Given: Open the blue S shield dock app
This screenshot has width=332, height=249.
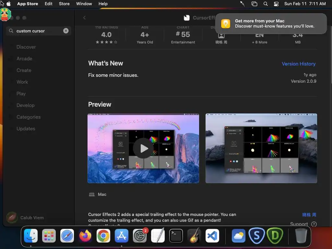Looking at the screenshot, I should point(257,236).
